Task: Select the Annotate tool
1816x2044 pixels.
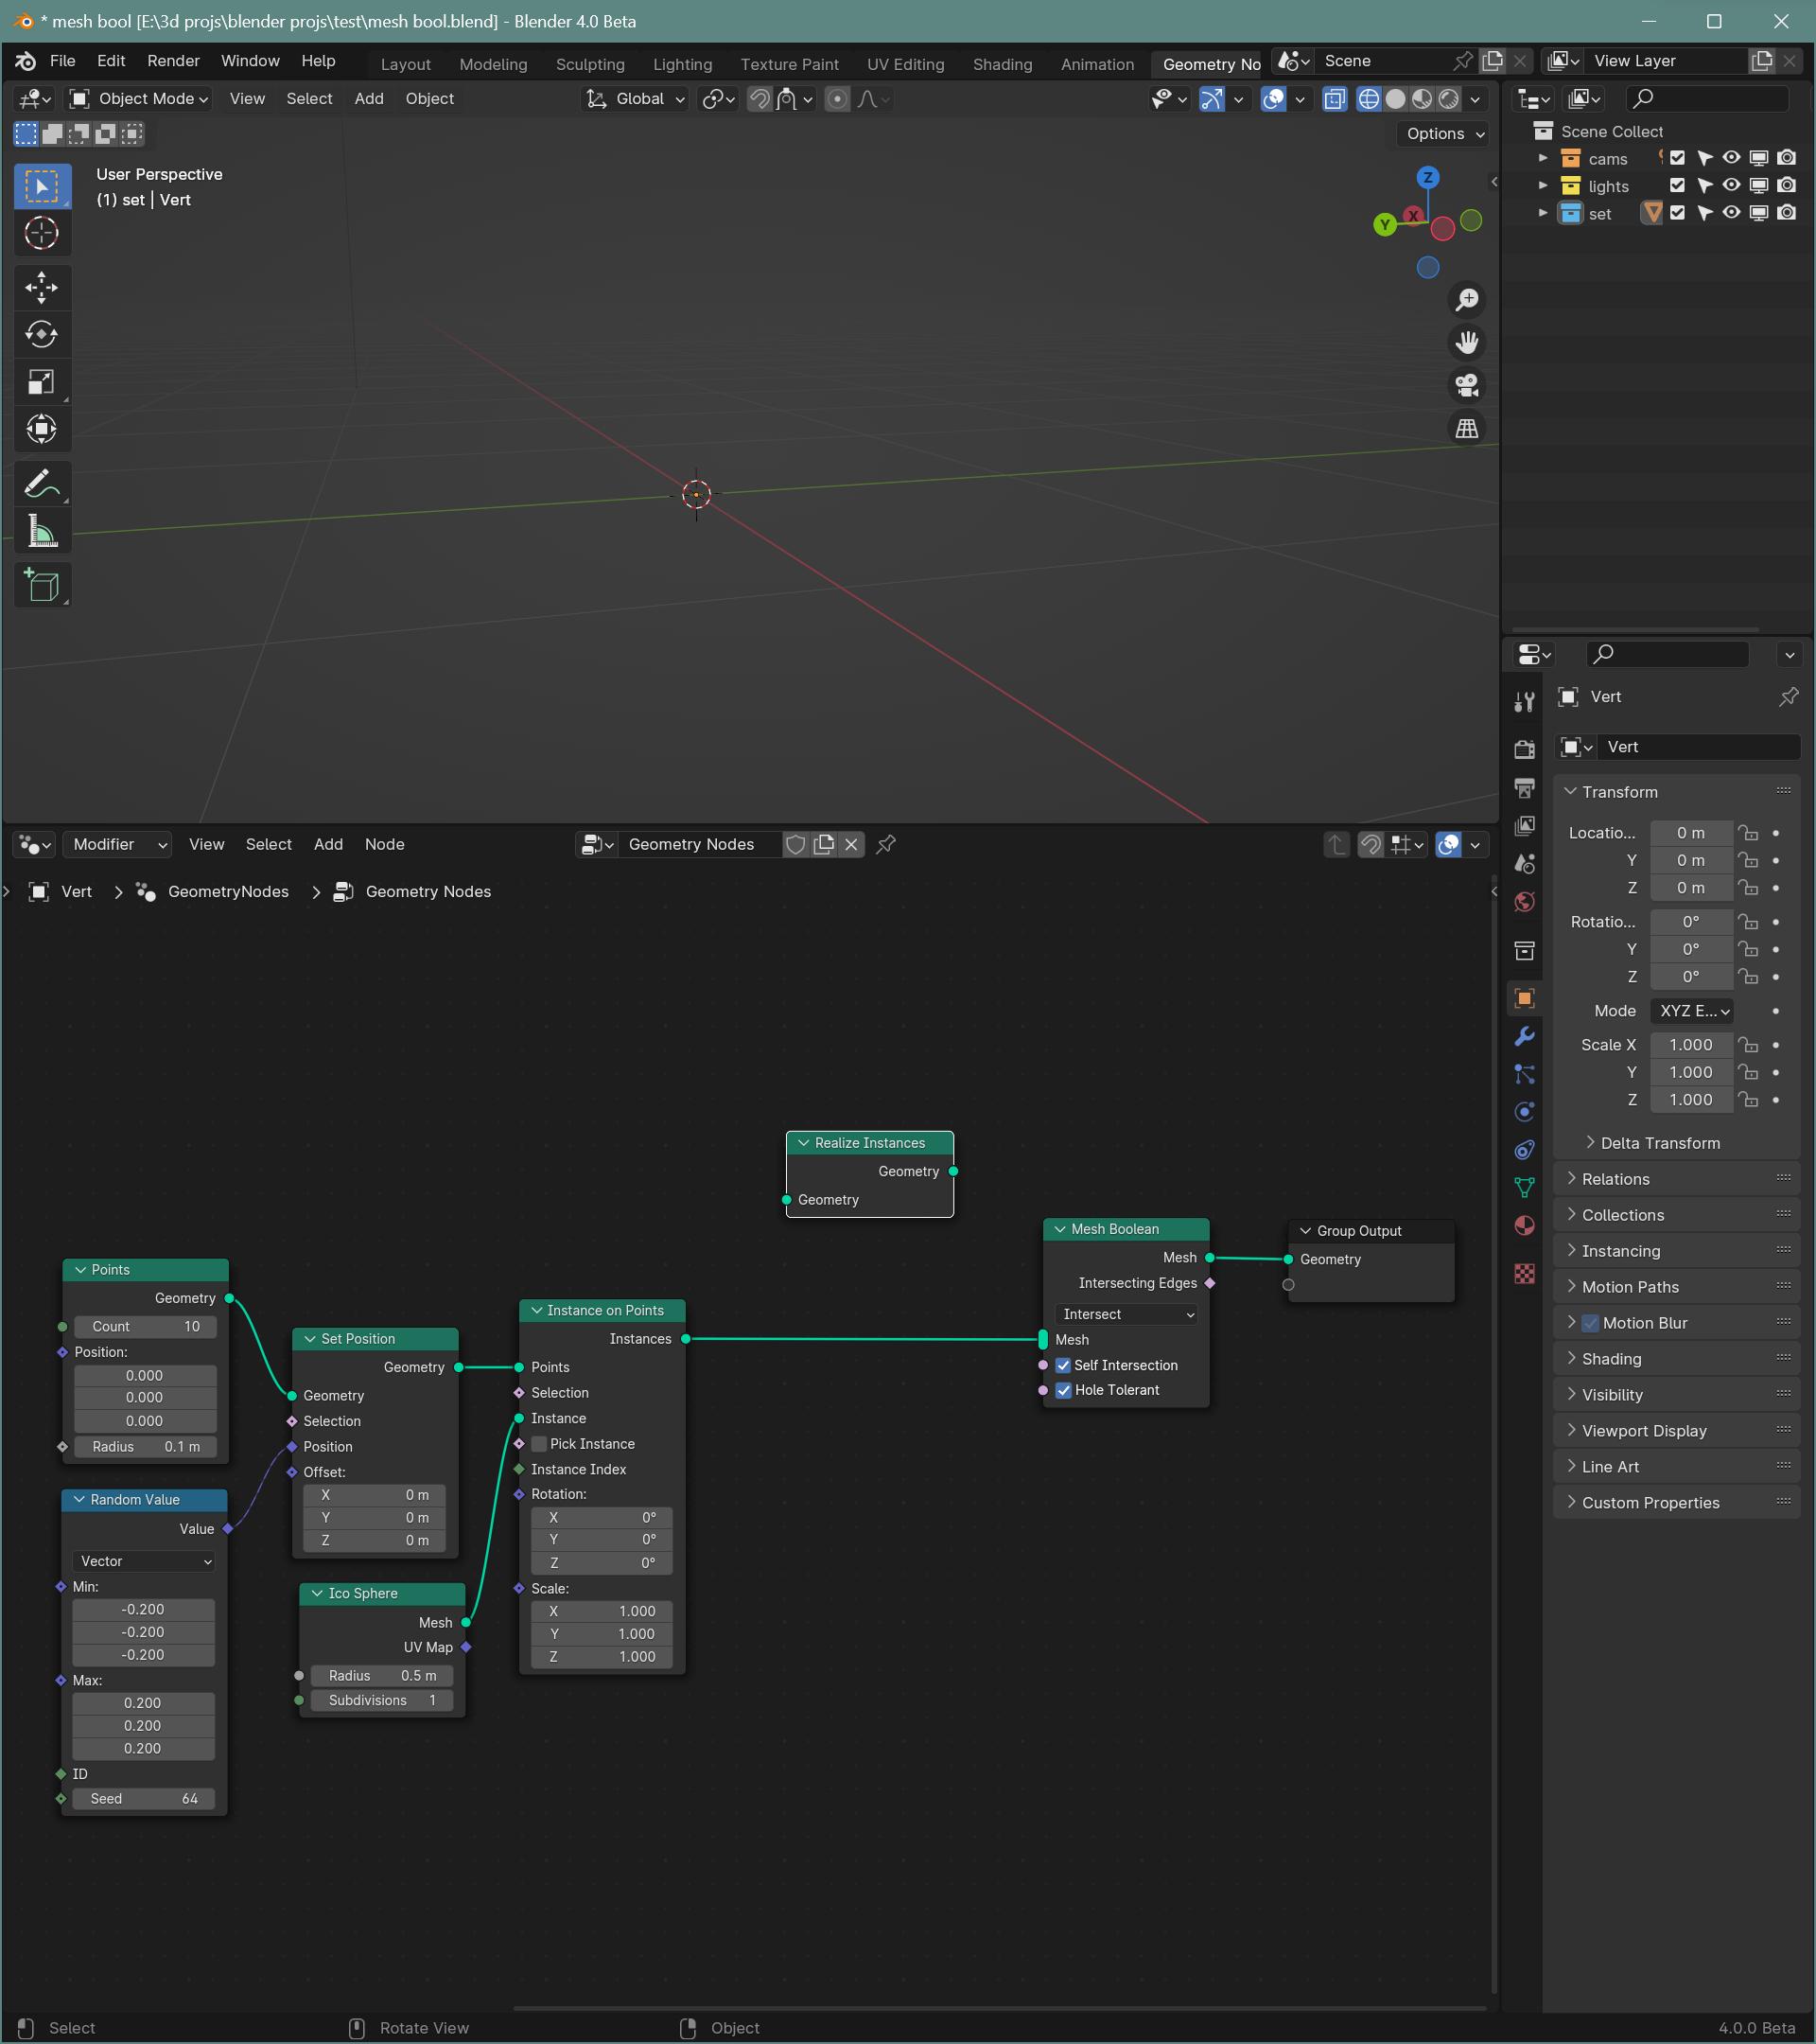Action: (41, 485)
